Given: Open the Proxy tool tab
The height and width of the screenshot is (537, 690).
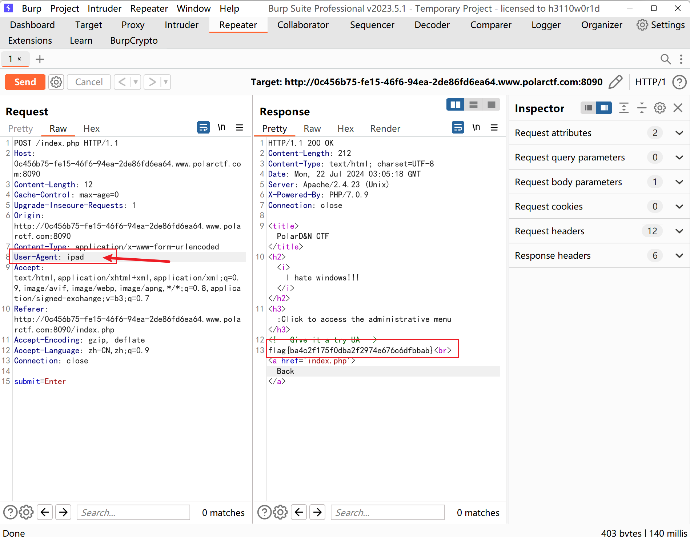Looking at the screenshot, I should coord(133,25).
